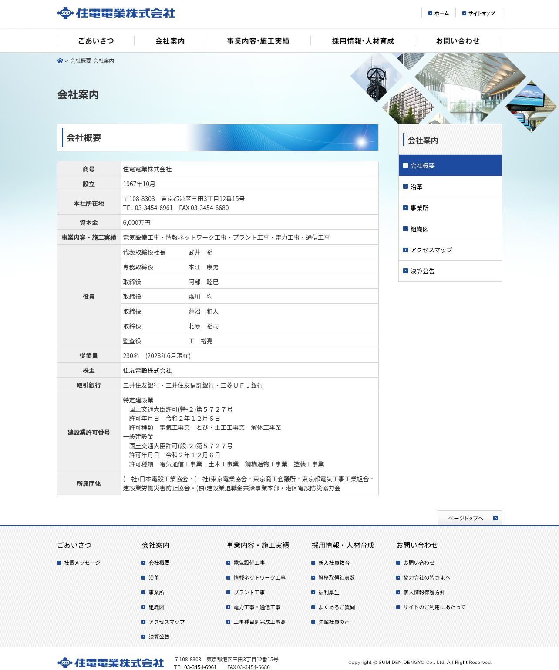Open footer link 会社概要
The image size is (559, 670).
click(159, 563)
